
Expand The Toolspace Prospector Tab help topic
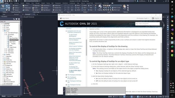point(66,77)
